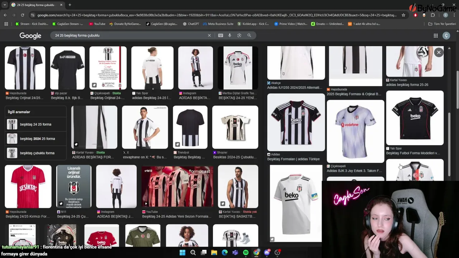Bookmark this page with the star icon
Image resolution: width=459 pixels, height=258 pixels.
[x=403, y=15]
